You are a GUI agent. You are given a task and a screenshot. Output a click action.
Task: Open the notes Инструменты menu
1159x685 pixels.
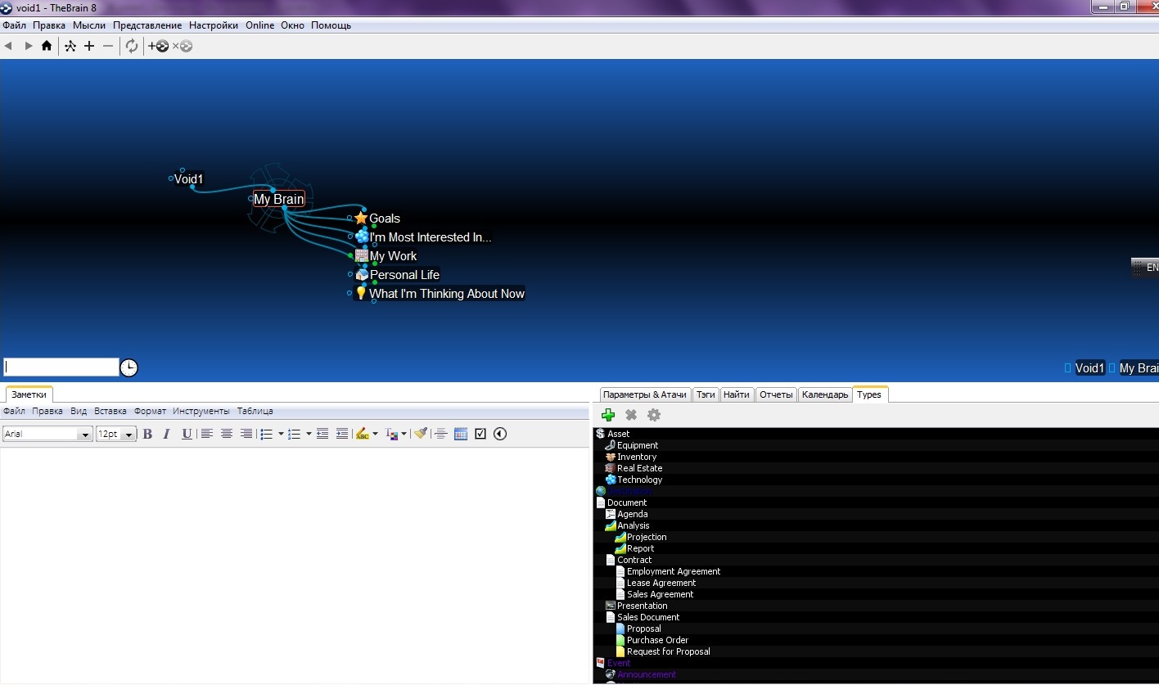(x=201, y=411)
